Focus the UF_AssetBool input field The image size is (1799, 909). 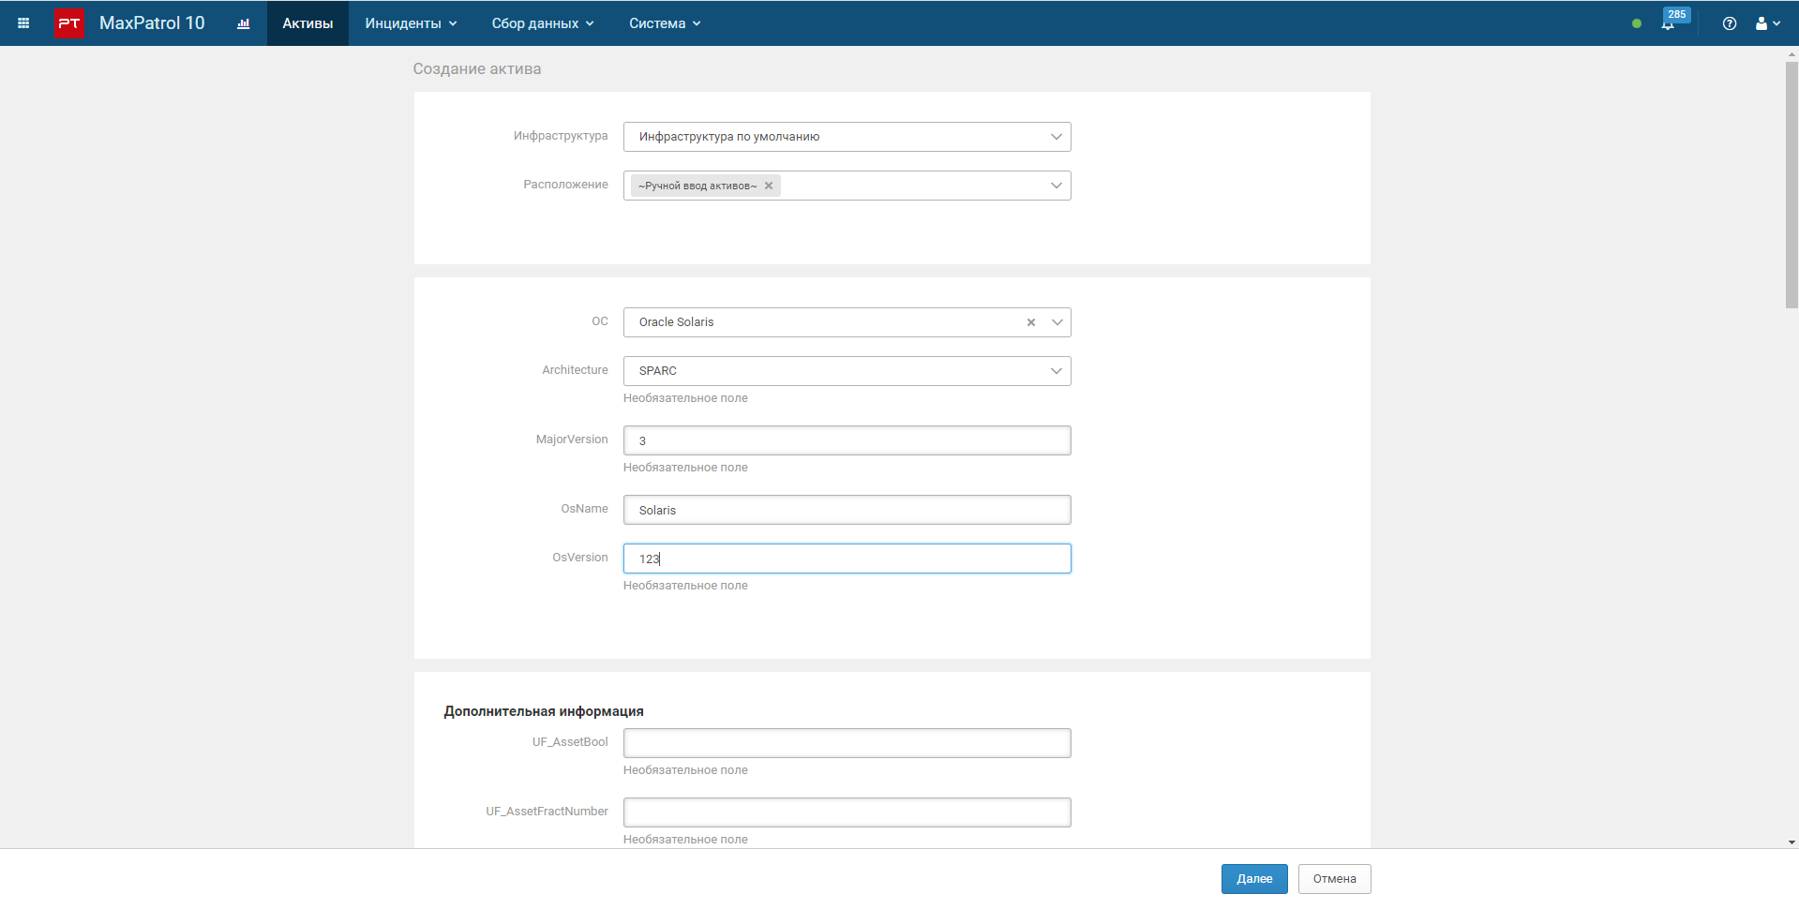click(847, 743)
